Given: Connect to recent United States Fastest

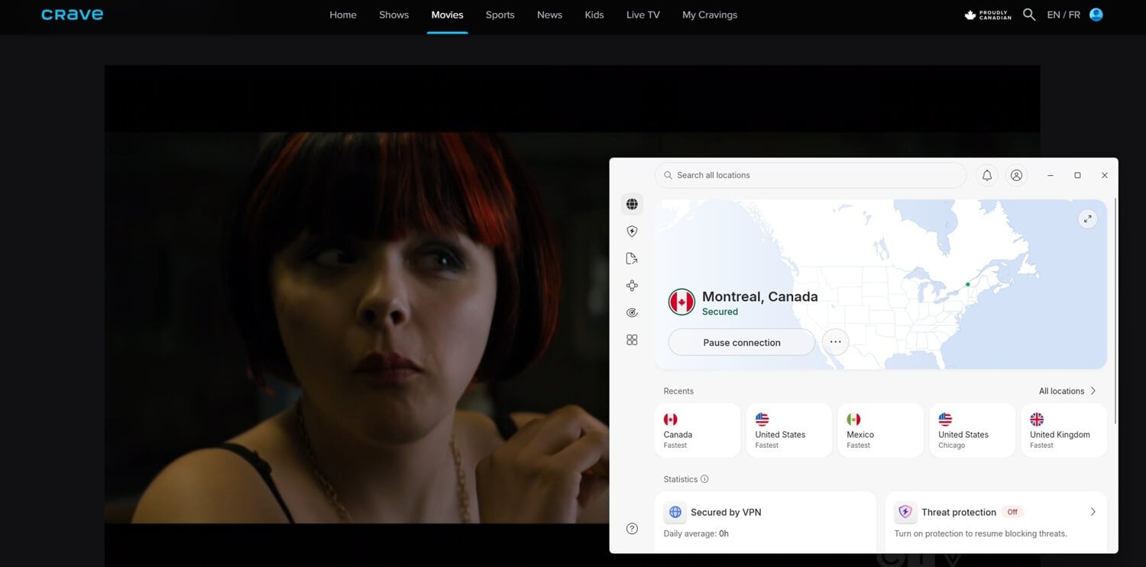Looking at the screenshot, I should (789, 430).
